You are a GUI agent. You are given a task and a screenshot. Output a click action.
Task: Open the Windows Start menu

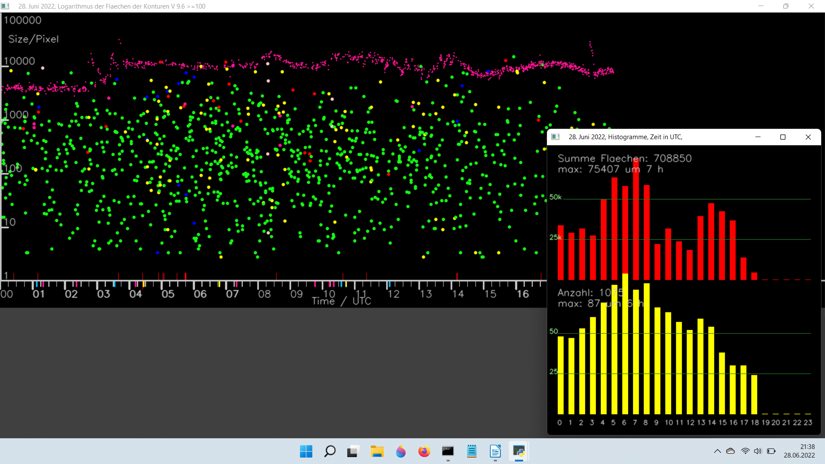306,451
